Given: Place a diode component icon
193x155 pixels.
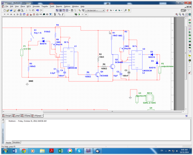Looking at the screenshot, I should [x=11, y=14].
